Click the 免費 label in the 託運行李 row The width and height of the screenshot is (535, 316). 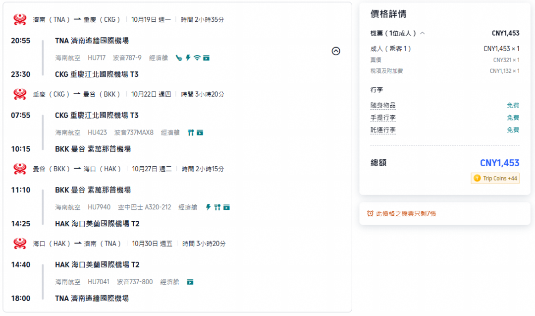(513, 130)
